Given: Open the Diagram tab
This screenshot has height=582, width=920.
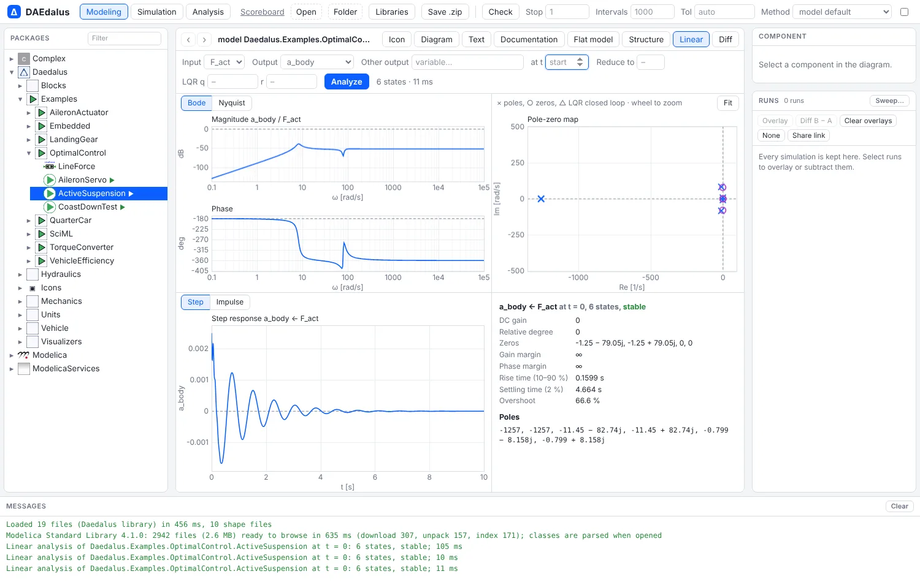Looking at the screenshot, I should [437, 40].
